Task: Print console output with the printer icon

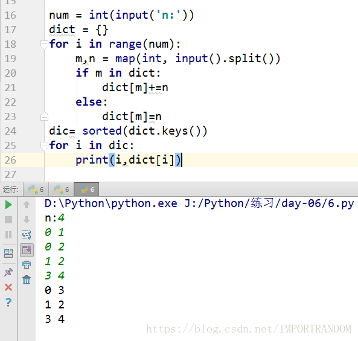Action: [27, 265]
